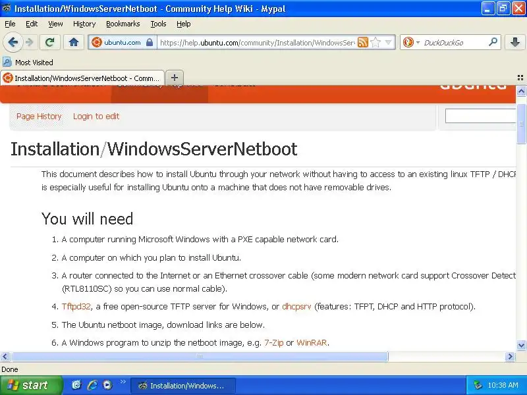The width and height of the screenshot is (527, 395).
Task: Open the Help menu
Action: coord(184,24)
